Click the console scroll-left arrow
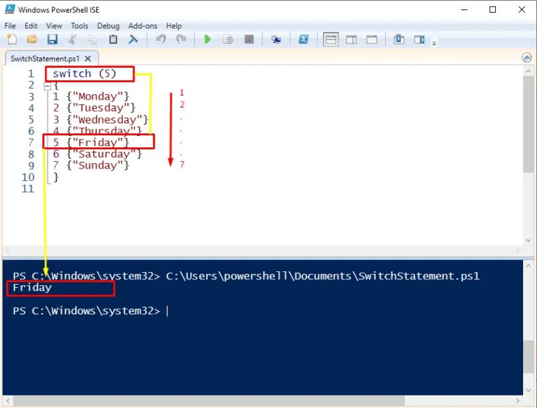Viewport: 537px width, 408px height. (x=8, y=401)
